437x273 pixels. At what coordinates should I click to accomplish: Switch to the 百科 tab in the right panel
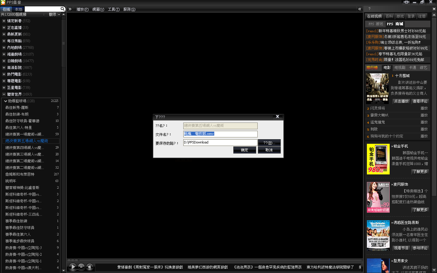point(389,16)
